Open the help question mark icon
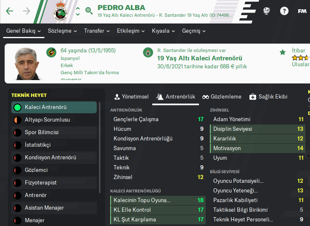Image resolution: width=310 pixels, height=226 pixels. pos(284,11)
